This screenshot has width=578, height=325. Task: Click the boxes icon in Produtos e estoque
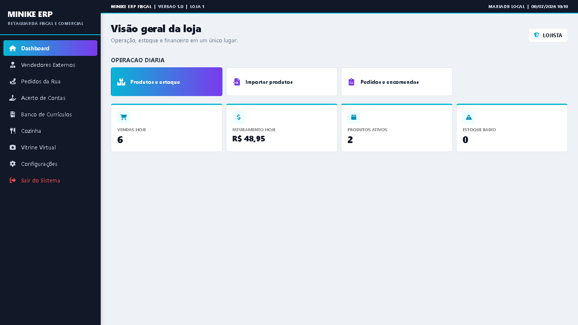[121, 82]
